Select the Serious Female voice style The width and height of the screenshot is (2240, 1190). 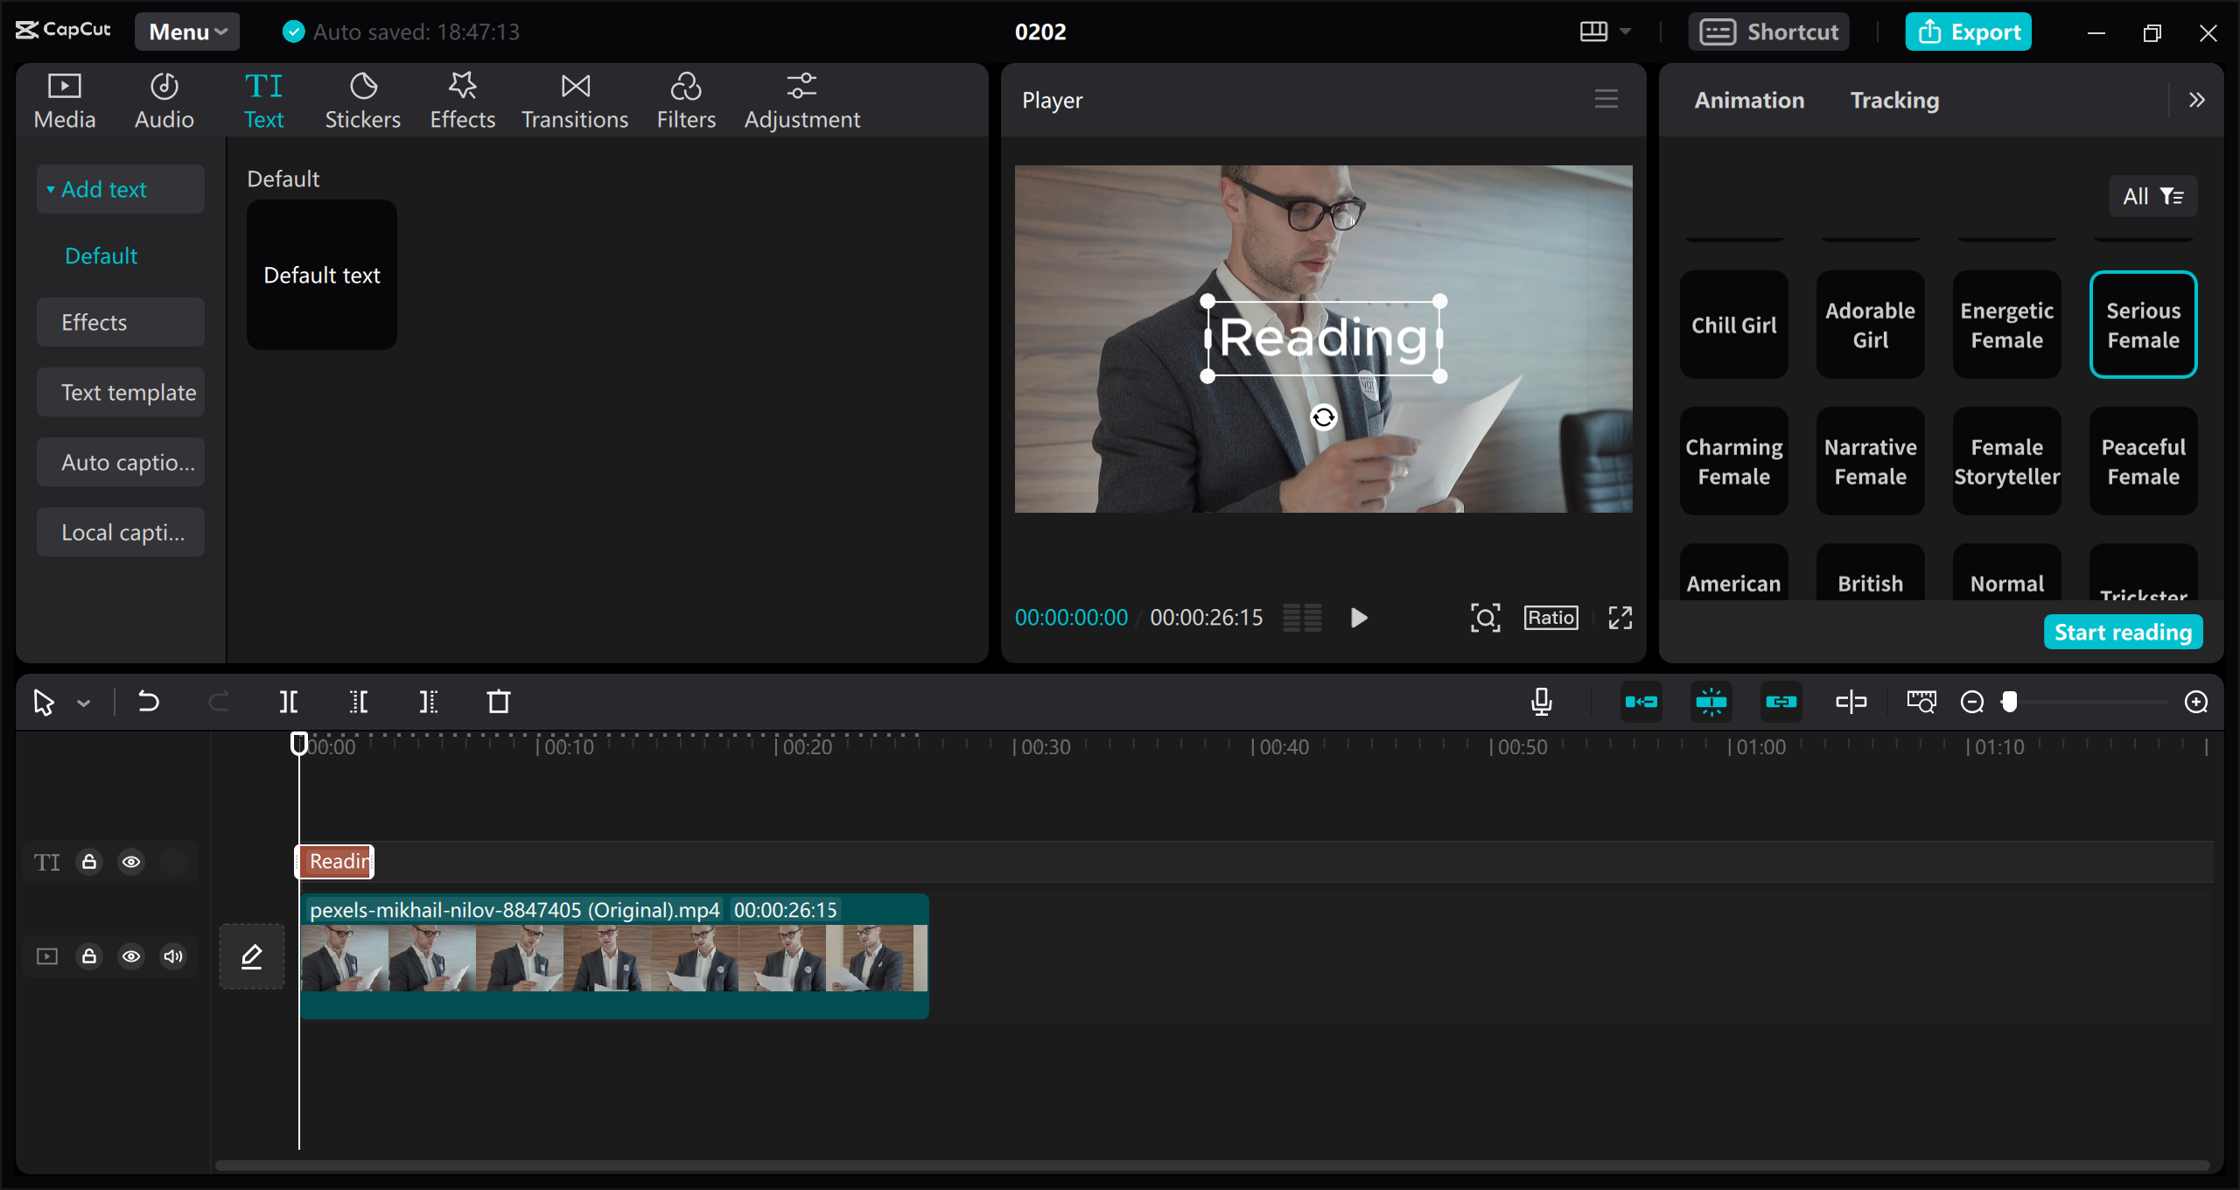[x=2144, y=323]
